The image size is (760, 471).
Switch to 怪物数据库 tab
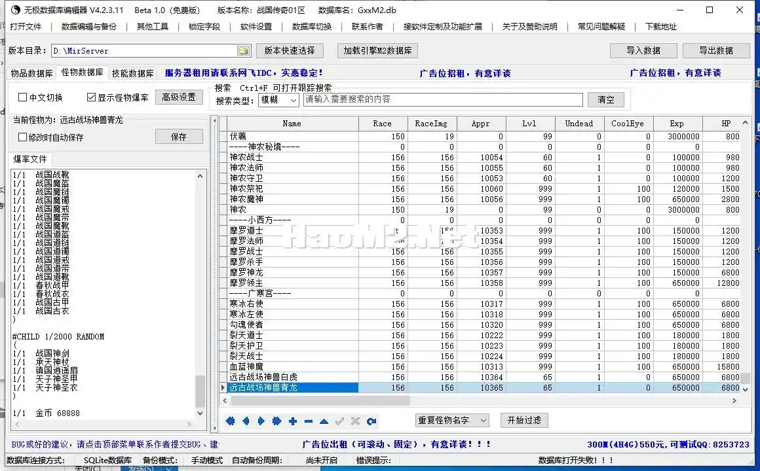click(x=82, y=72)
